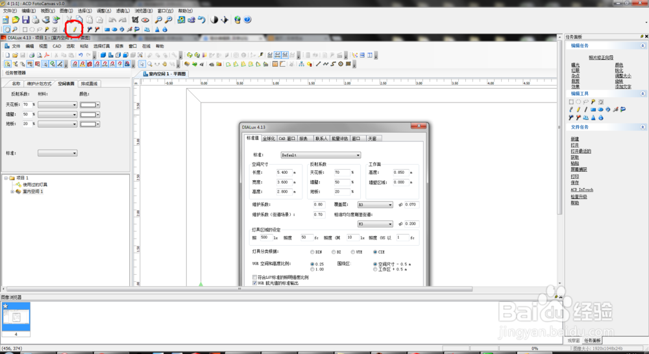Click the blue rotate/undo arrow icon
Viewport: 649px width, 354px height.
click(x=202, y=20)
